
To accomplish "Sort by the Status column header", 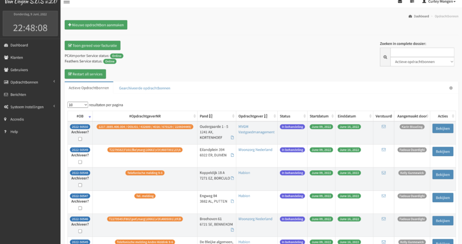I will coord(292,117).
